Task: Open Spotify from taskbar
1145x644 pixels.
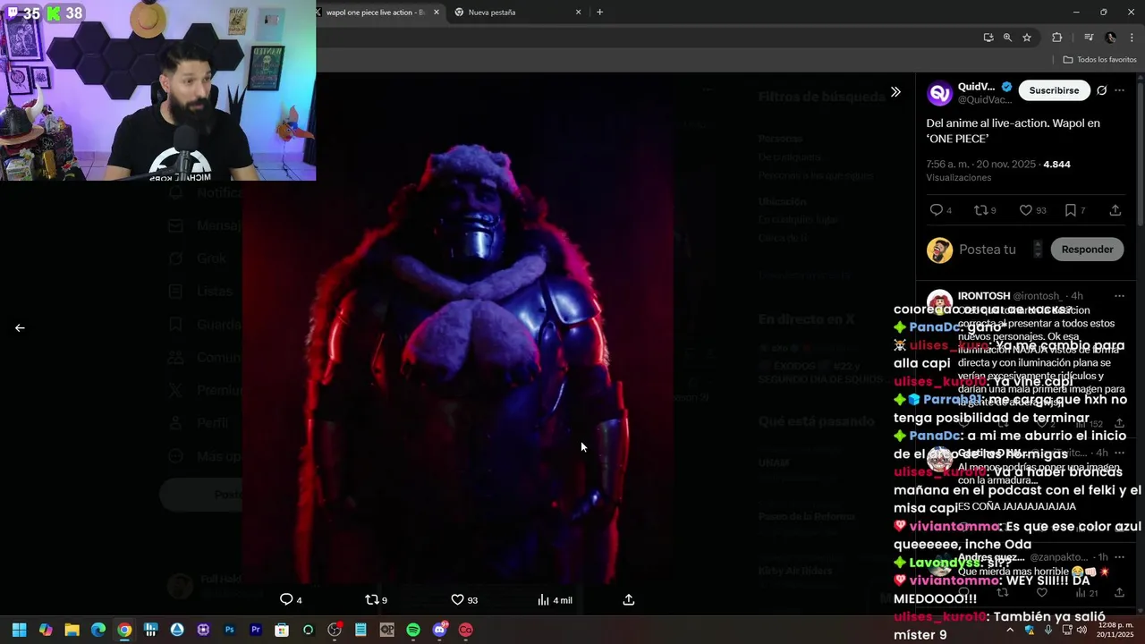Action: 413,630
